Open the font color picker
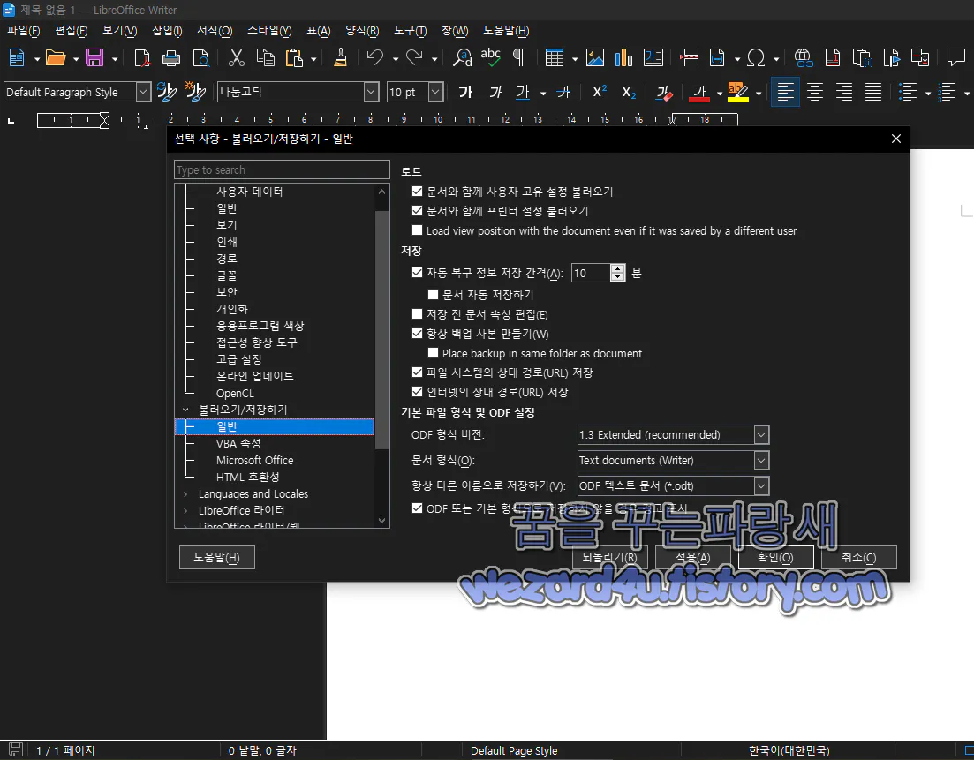Viewport: 974px width, 760px height. point(719,92)
